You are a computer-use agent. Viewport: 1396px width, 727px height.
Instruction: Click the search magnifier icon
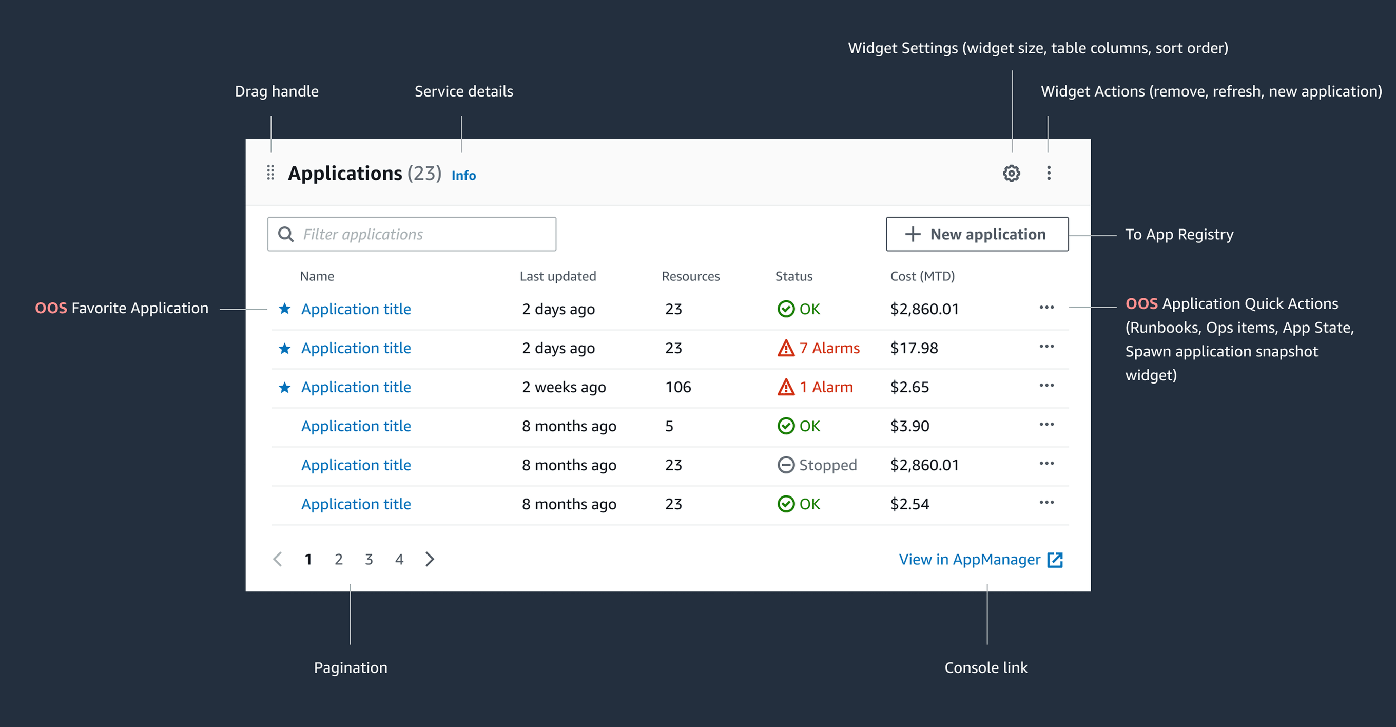285,234
